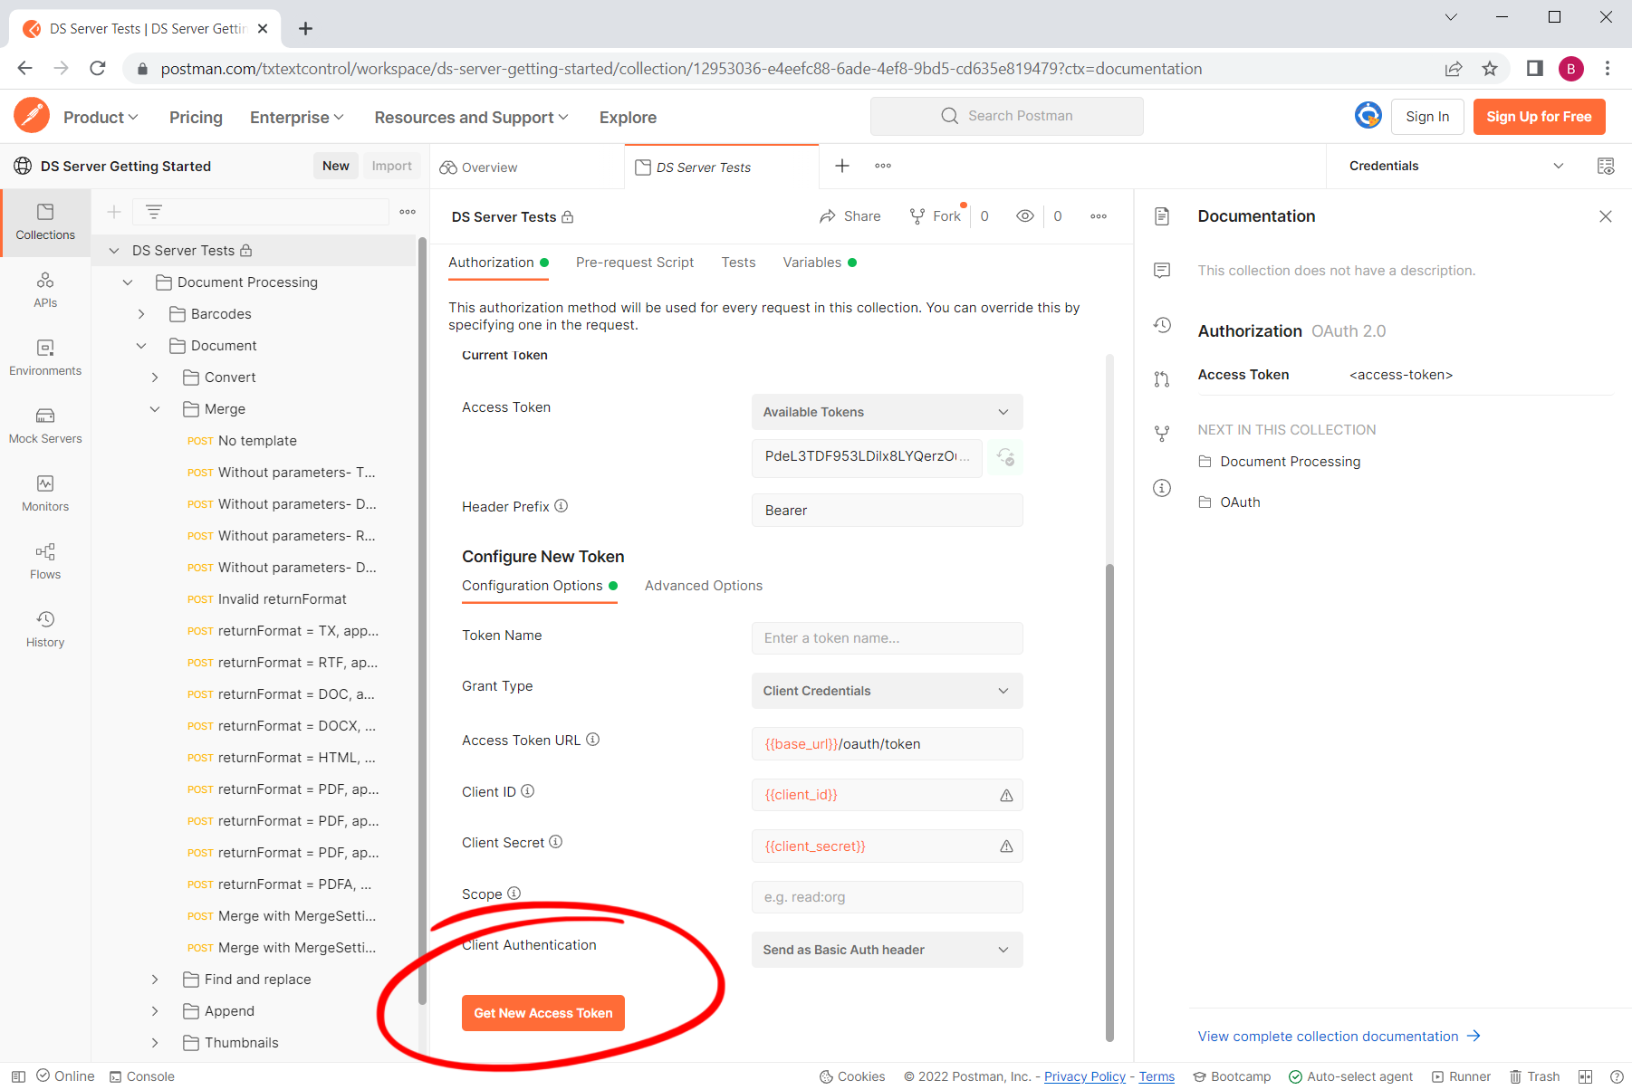Click the Postman agent avatar icon in header

[x=1368, y=116]
